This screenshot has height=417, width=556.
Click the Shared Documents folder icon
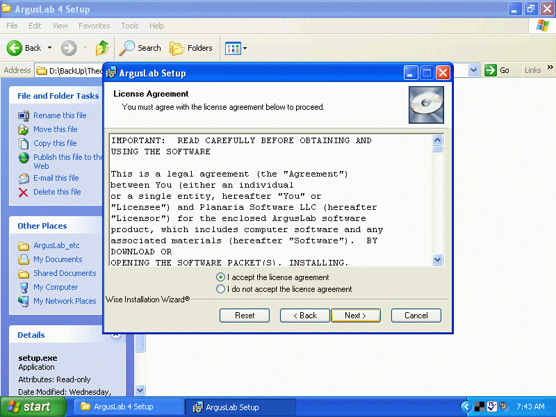click(x=24, y=274)
